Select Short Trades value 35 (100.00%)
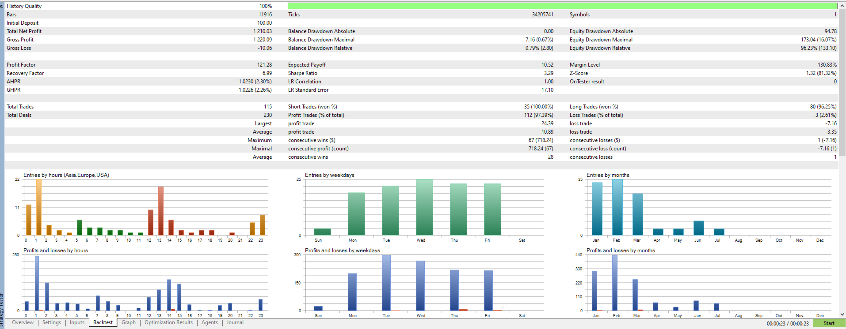The height and width of the screenshot is (329, 846). point(539,107)
